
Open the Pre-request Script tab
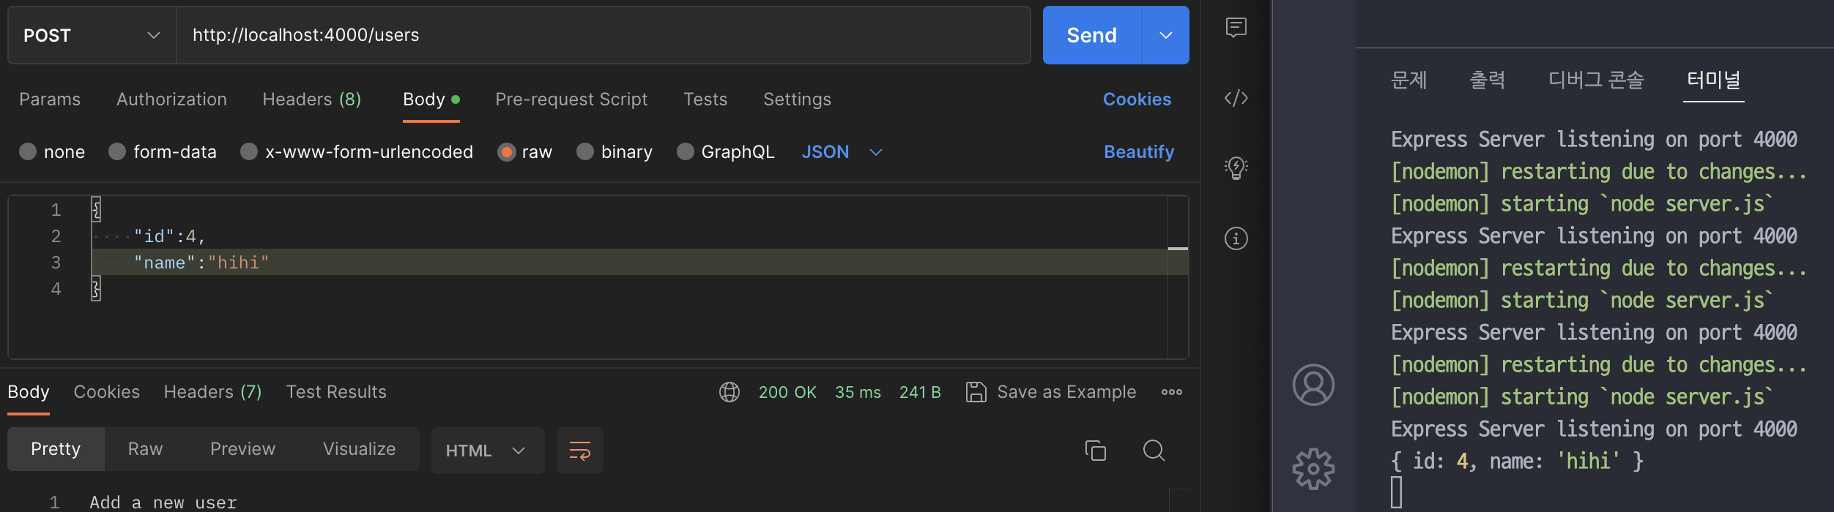tap(571, 99)
